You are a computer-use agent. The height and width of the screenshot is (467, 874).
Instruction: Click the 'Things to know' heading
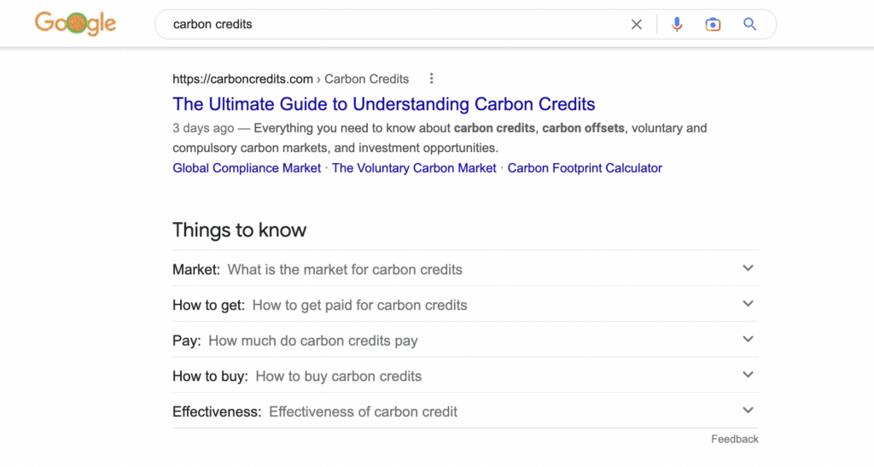click(x=239, y=231)
